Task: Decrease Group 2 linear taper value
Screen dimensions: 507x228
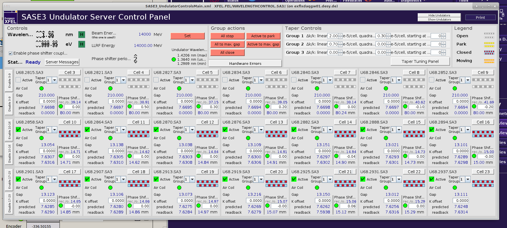Action: coord(340,45)
